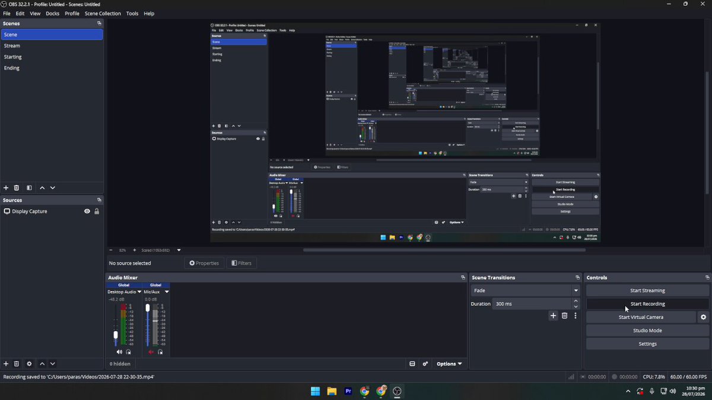Add a new scene with the plus icon
The image size is (712, 400).
click(x=6, y=188)
